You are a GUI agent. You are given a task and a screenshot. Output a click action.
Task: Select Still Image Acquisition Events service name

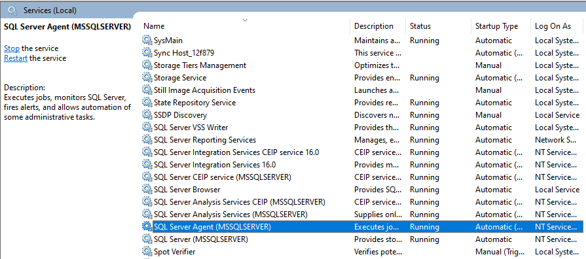point(205,90)
